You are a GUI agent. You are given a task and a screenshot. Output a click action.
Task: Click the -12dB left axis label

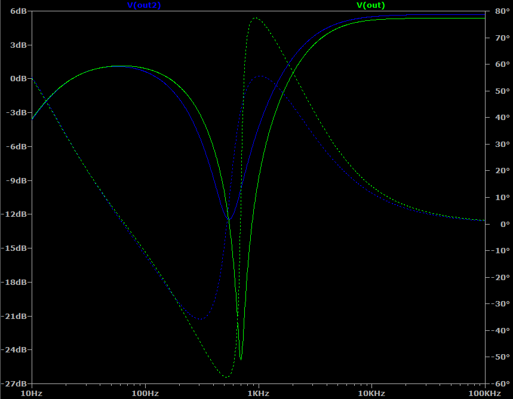tap(16, 214)
